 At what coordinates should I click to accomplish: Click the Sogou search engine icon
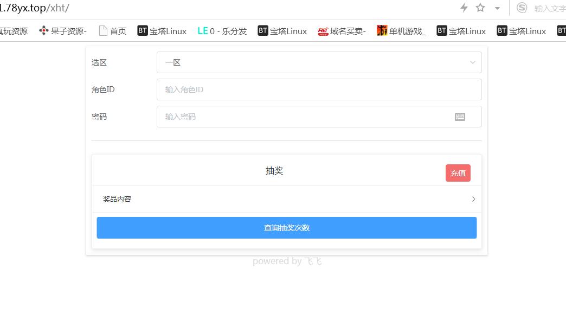522,8
